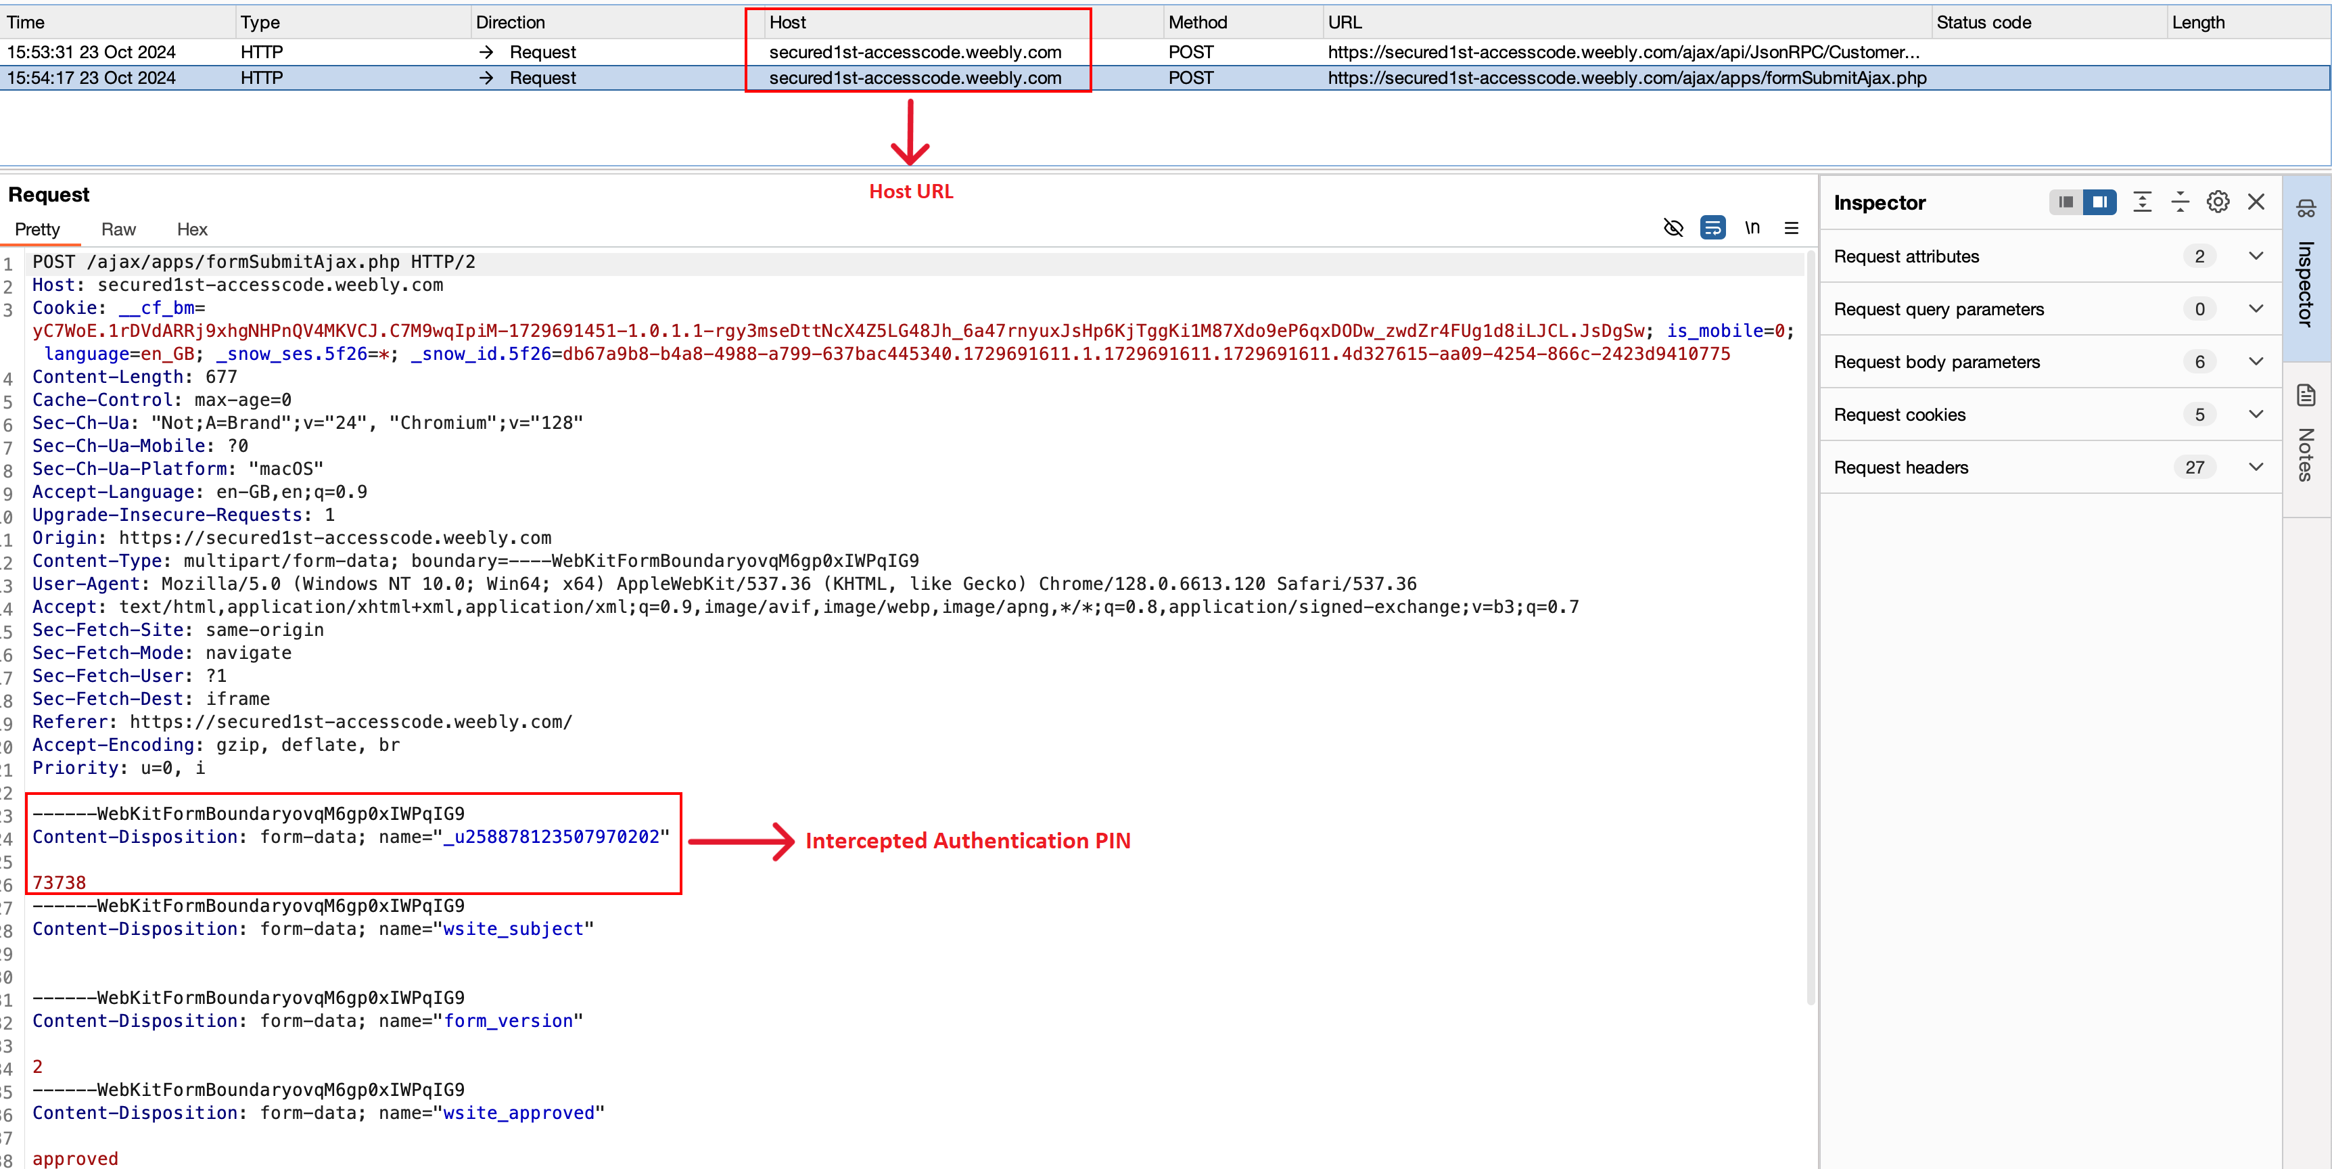Expand the Request cookies section
This screenshot has height=1169, width=2332.
[2256, 414]
